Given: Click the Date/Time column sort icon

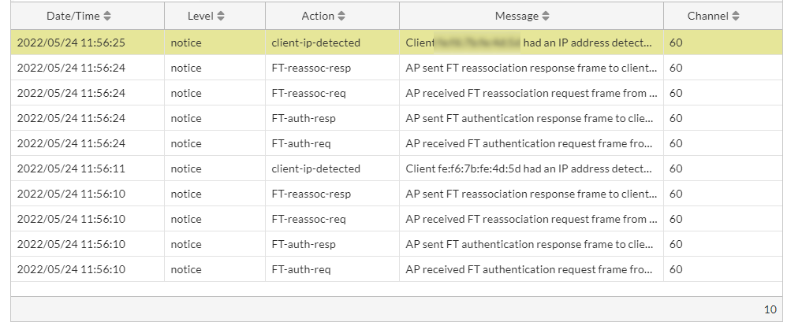Looking at the screenshot, I should (x=107, y=16).
